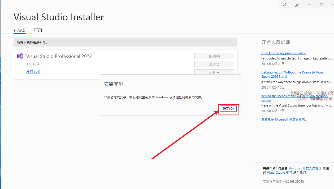
Task: Click the 启动(L) button
Action: 214,64
